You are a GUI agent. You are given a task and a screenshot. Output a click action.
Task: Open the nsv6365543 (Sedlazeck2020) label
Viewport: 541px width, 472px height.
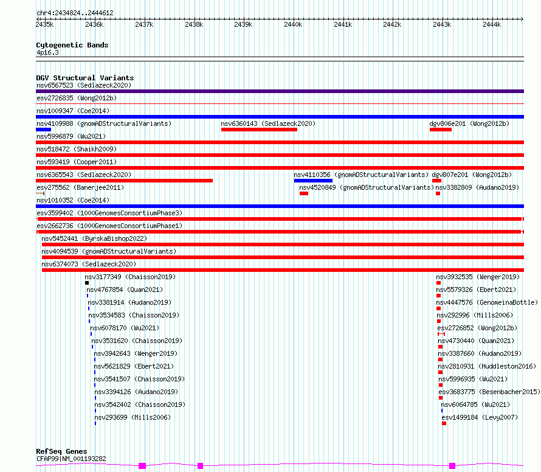coord(84,175)
